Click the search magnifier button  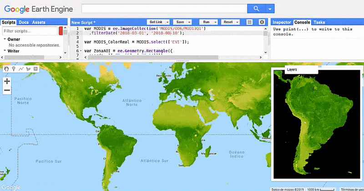[256, 9]
